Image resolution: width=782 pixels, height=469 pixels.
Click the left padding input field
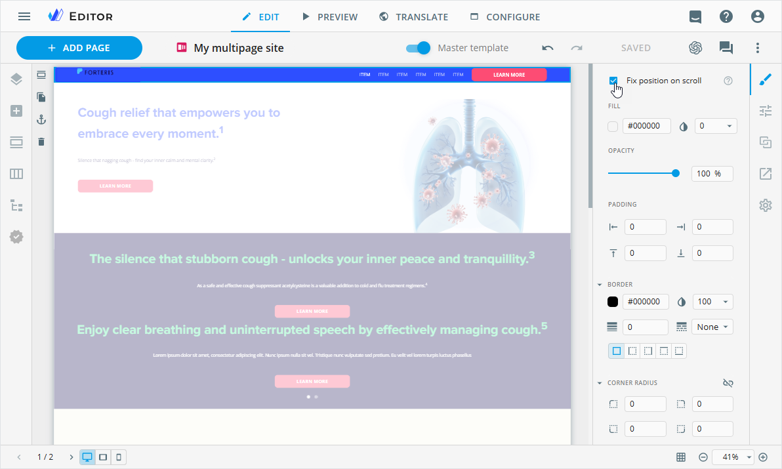point(645,227)
